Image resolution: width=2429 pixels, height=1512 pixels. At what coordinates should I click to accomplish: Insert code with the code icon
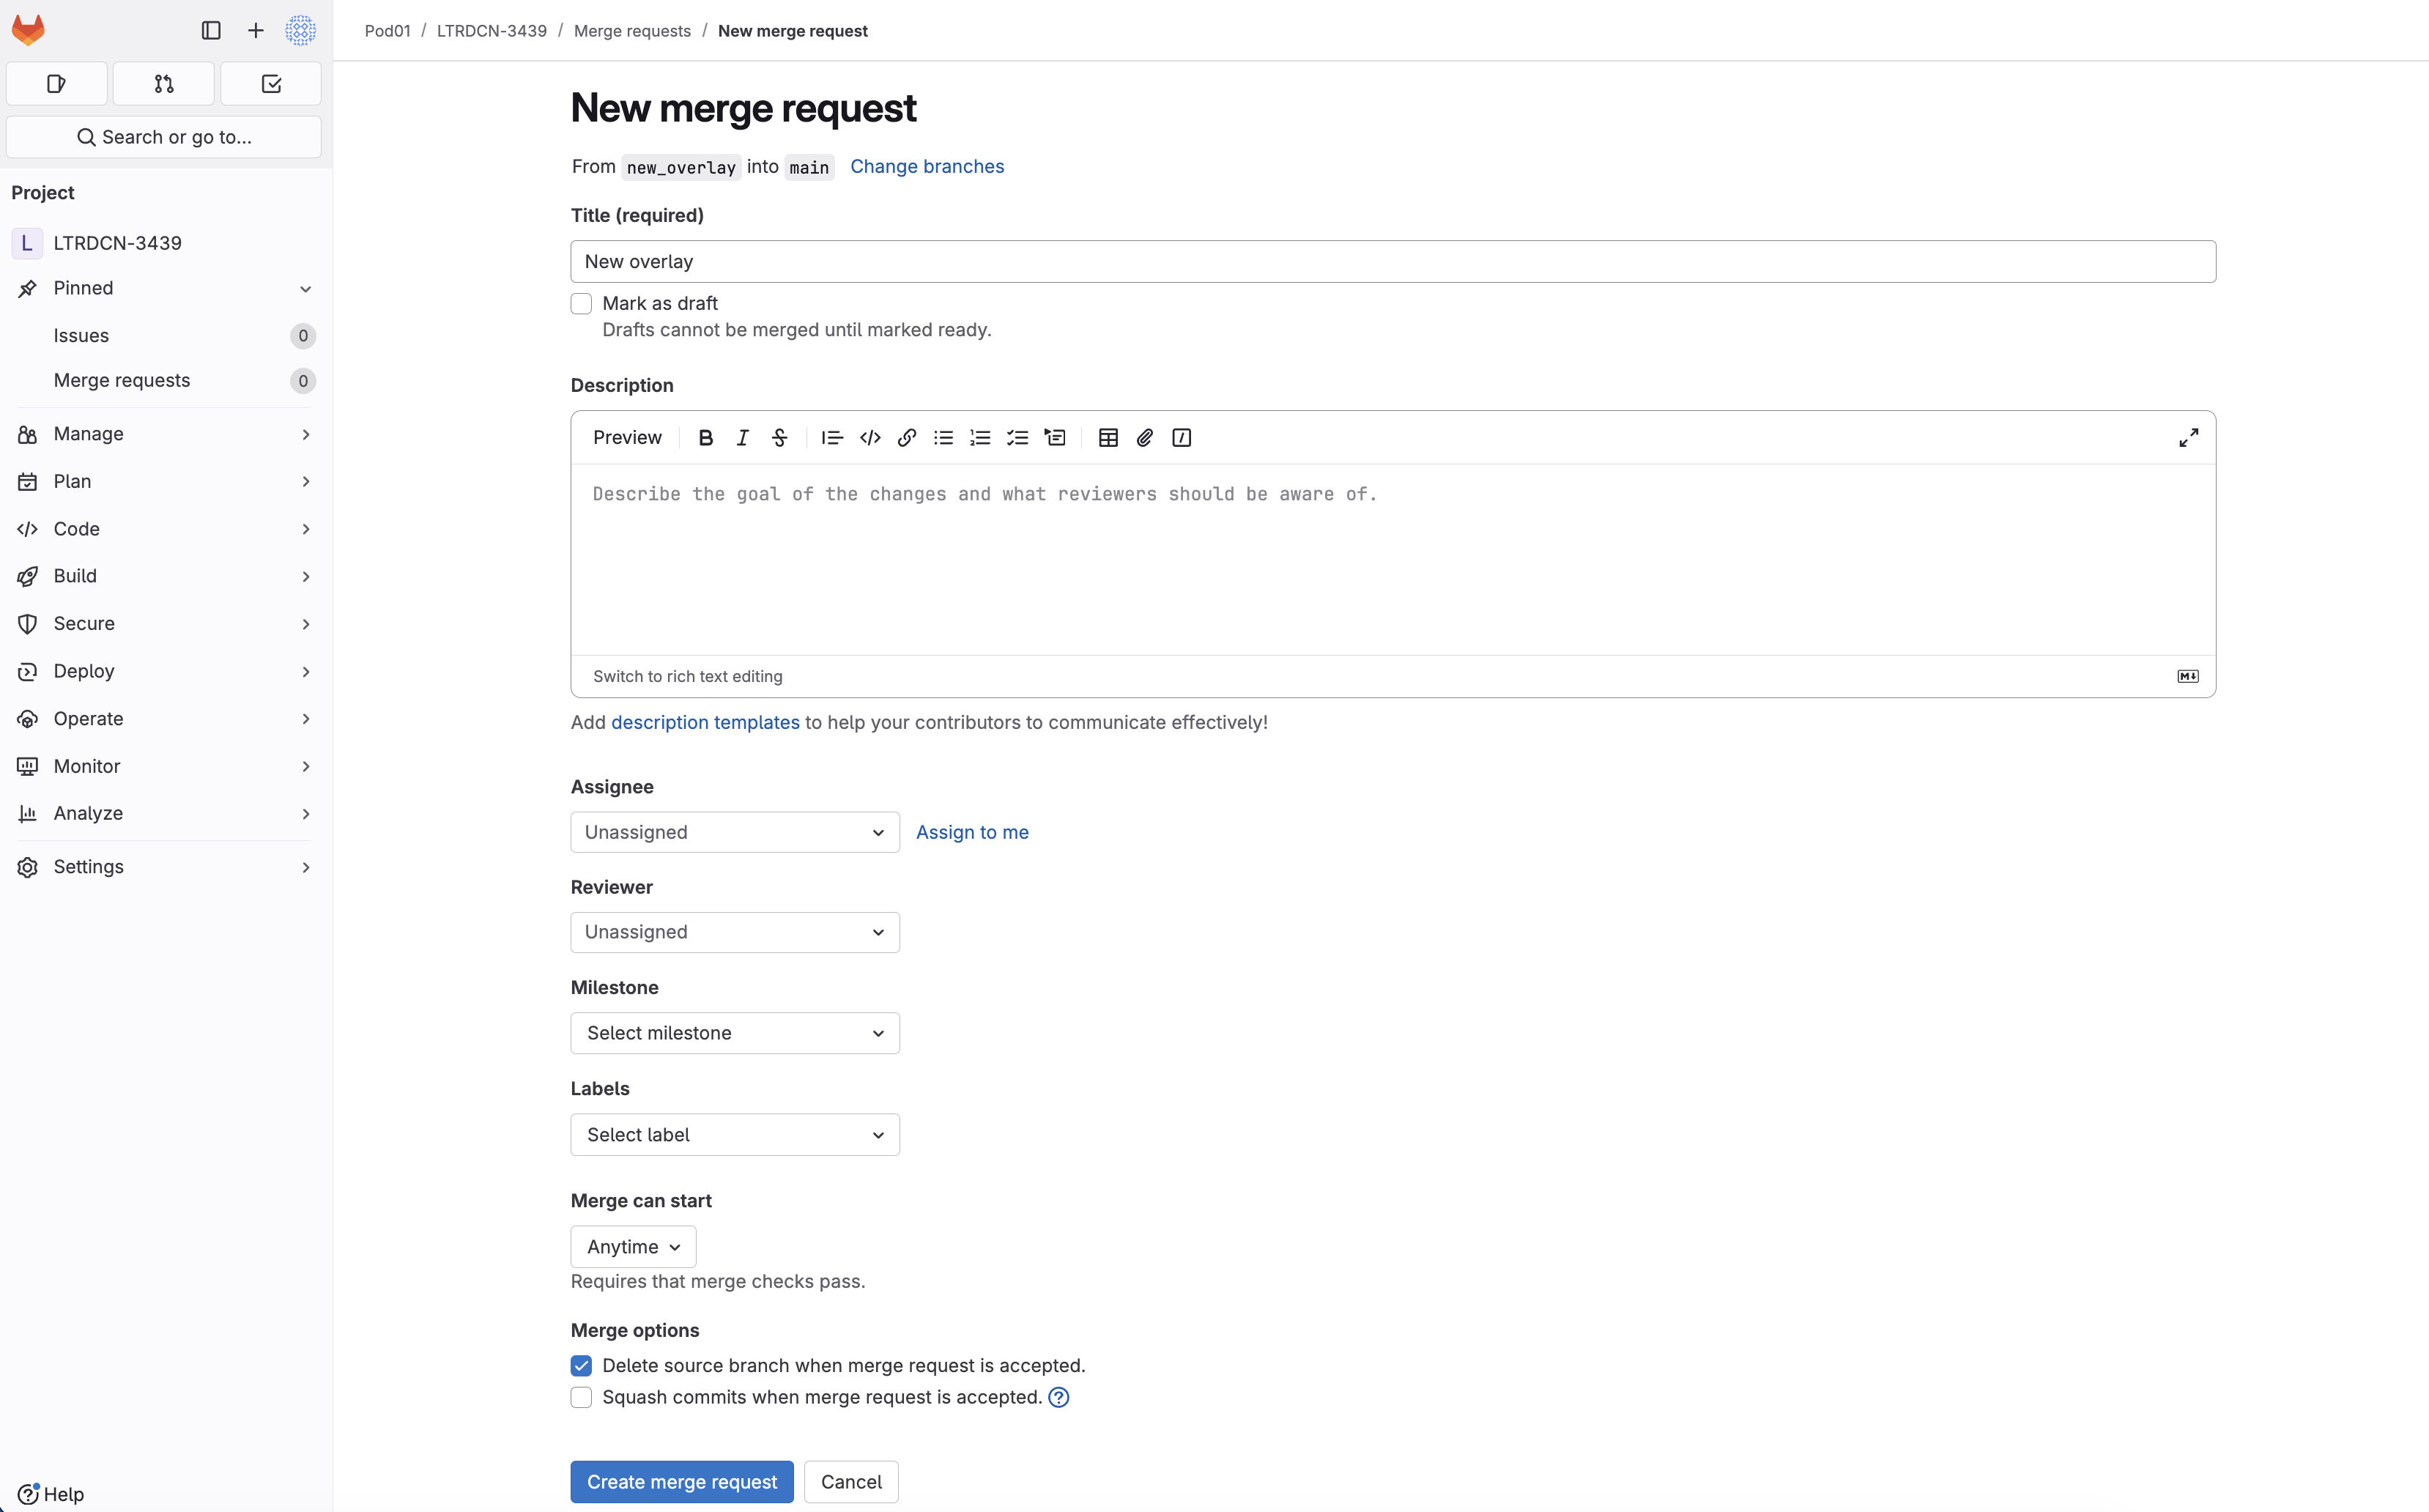pos(870,437)
